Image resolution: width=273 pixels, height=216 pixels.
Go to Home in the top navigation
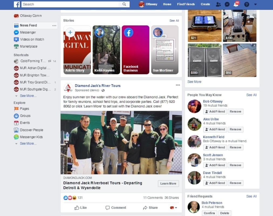[x=167, y=4]
